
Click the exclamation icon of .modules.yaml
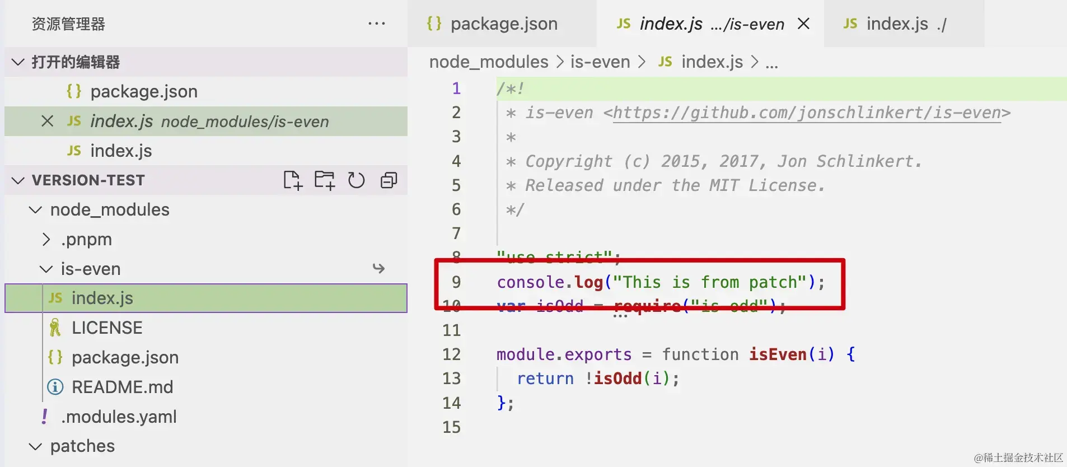pos(44,417)
